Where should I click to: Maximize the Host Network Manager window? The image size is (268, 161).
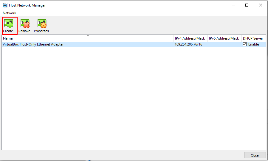tap(247, 5)
